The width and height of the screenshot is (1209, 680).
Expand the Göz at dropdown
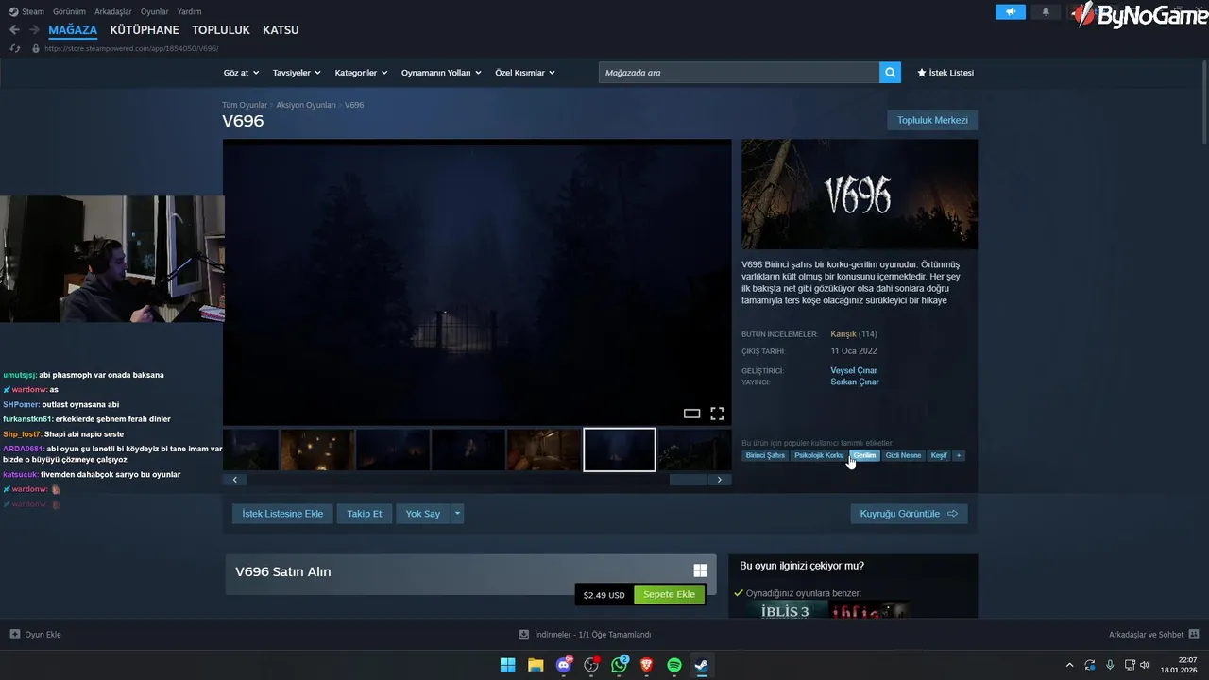241,73
